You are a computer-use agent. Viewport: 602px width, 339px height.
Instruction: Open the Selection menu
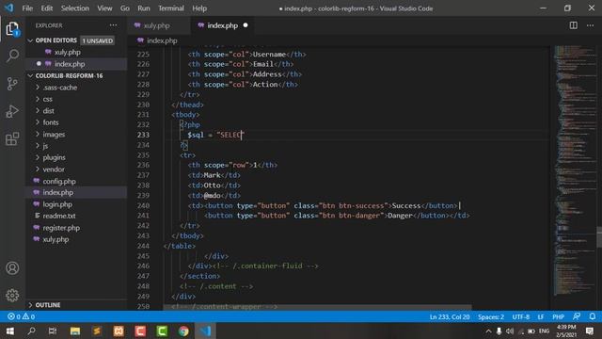(75, 8)
